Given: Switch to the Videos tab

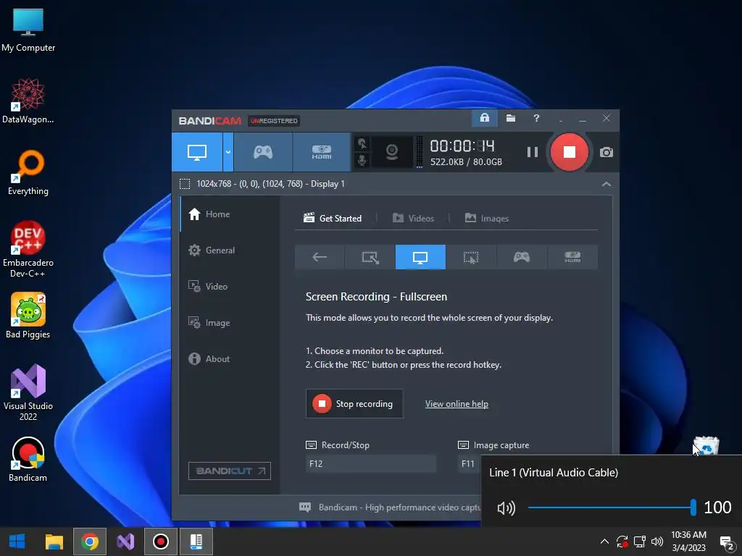Looking at the screenshot, I should tap(413, 219).
